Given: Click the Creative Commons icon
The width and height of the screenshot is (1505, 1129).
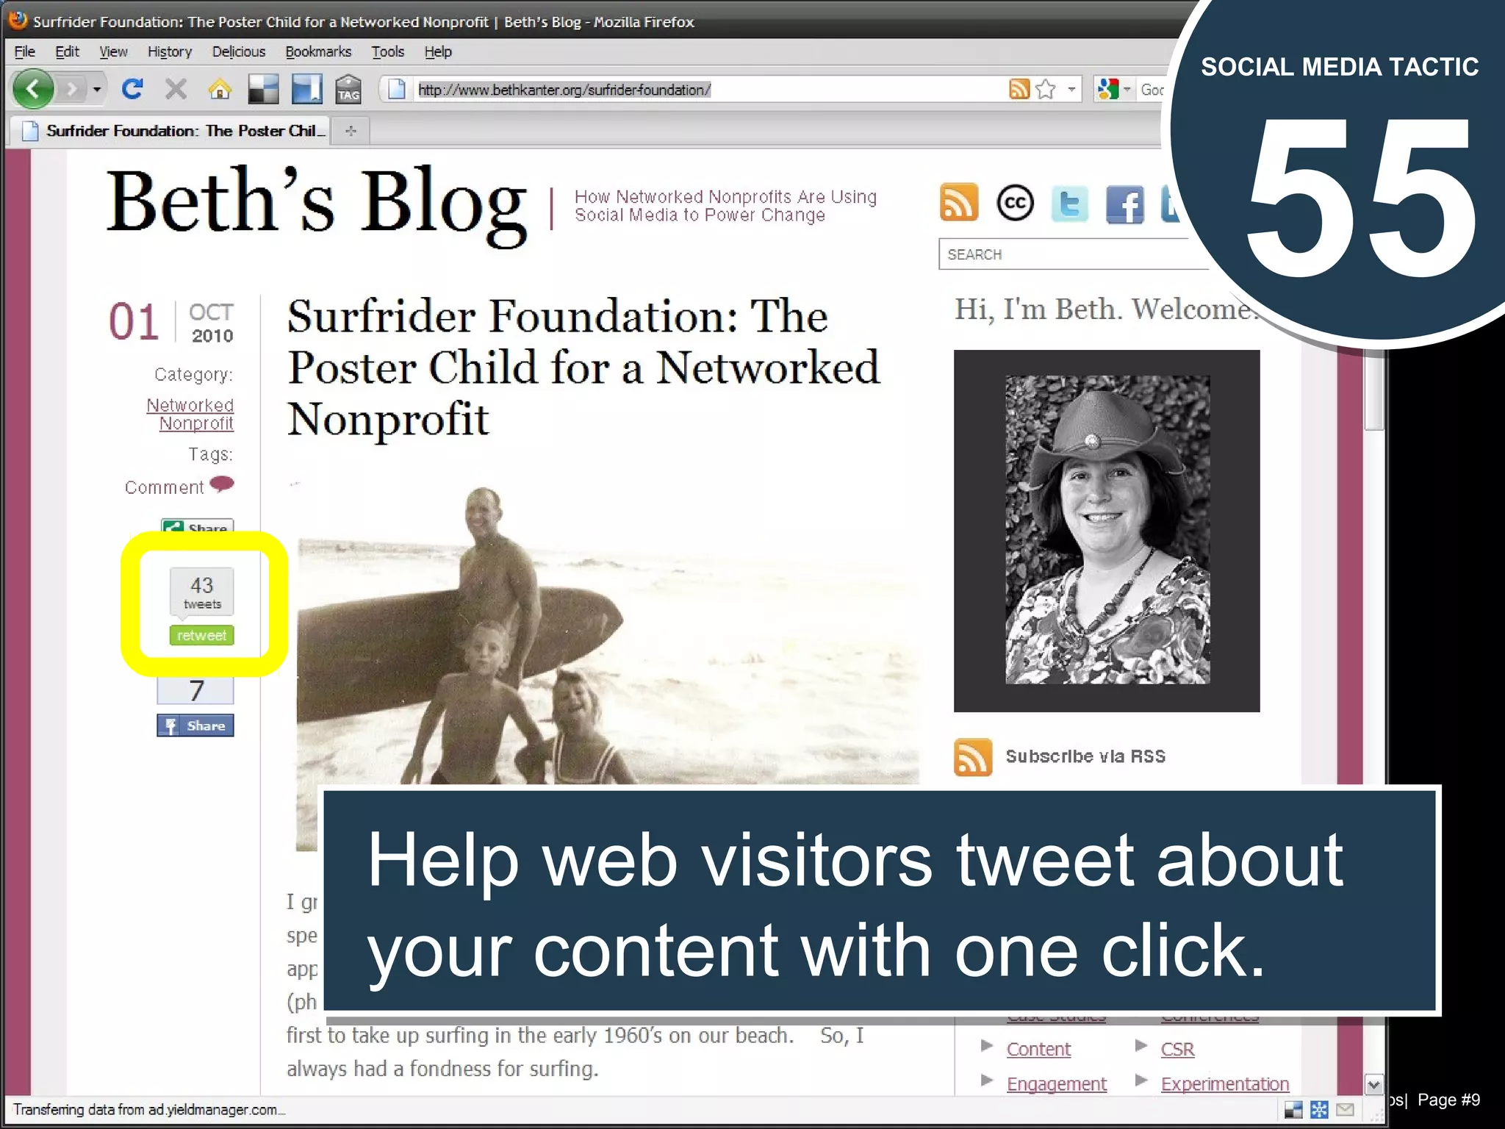Looking at the screenshot, I should point(1015,203).
